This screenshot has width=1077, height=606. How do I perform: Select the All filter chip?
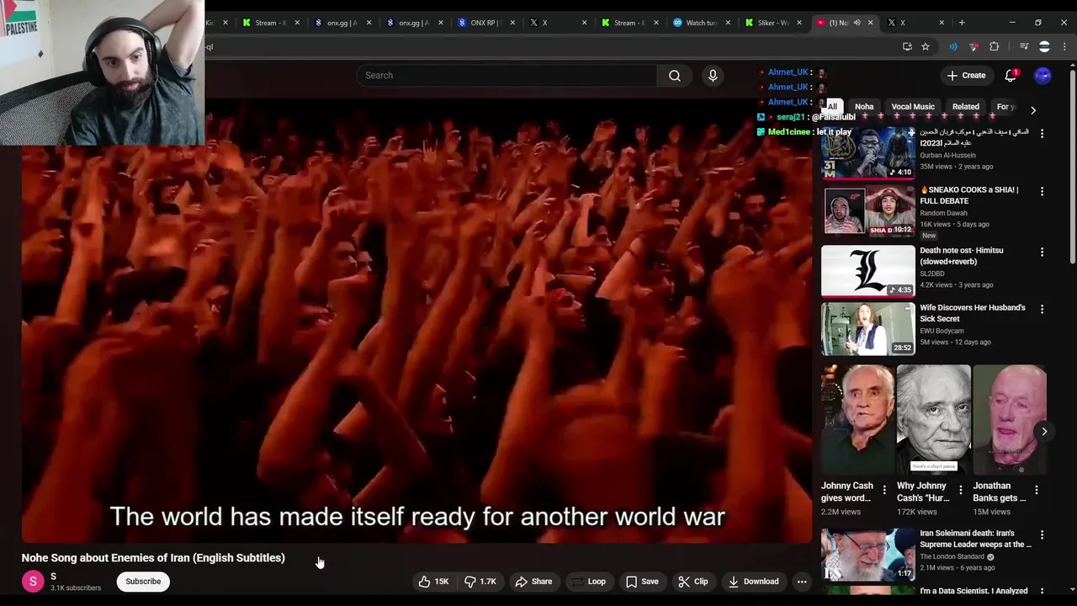coord(832,107)
